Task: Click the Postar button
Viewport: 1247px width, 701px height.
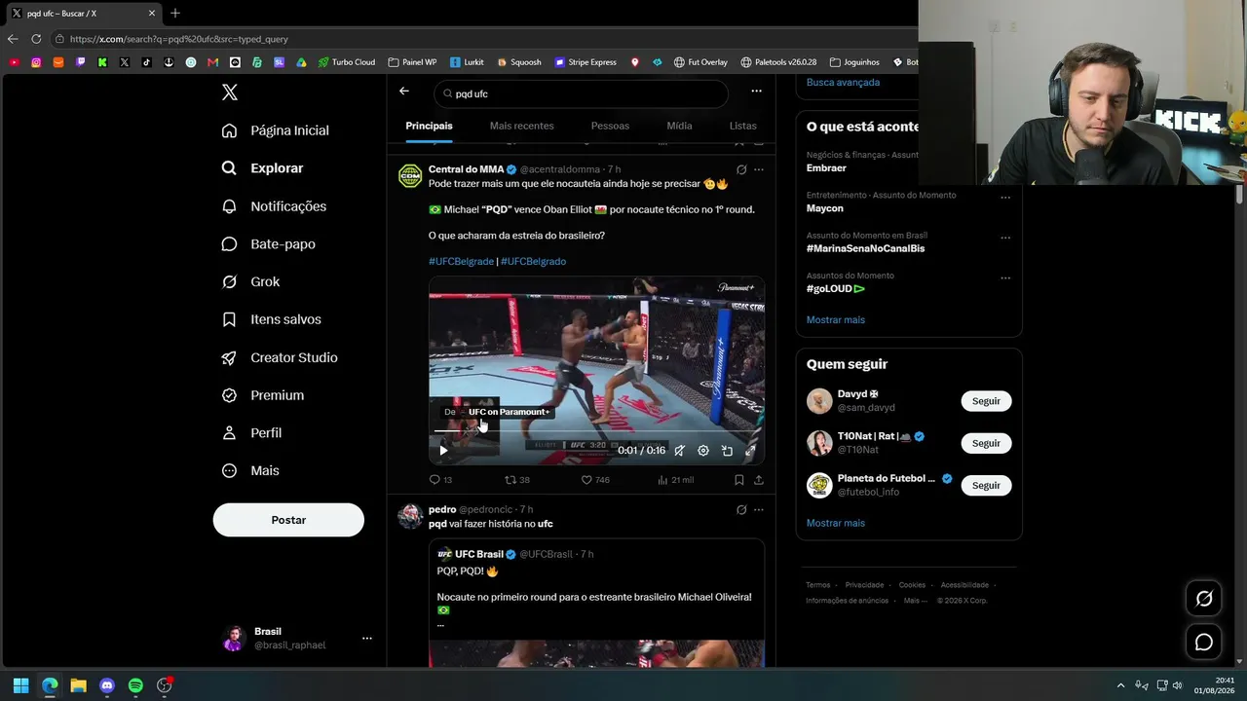Action: (x=288, y=520)
